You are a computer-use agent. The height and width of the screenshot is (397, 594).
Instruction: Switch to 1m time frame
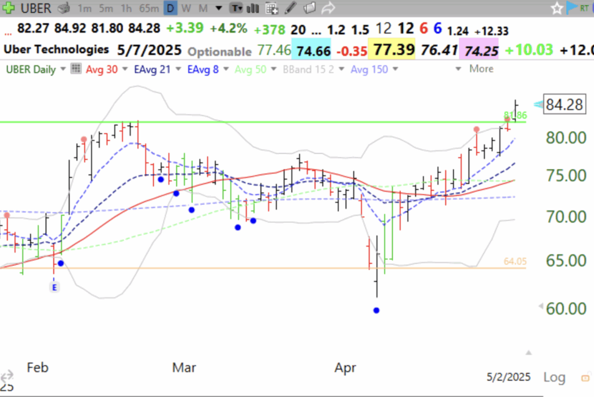point(85,8)
